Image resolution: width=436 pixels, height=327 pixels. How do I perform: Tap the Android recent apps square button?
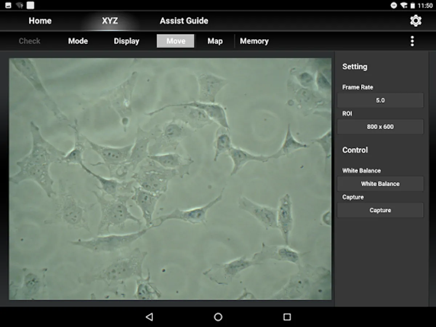(x=287, y=317)
